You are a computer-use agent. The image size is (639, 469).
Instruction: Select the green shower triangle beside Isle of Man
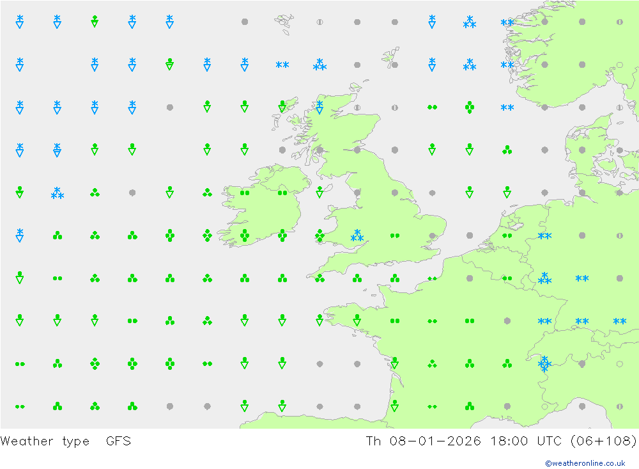(319, 192)
